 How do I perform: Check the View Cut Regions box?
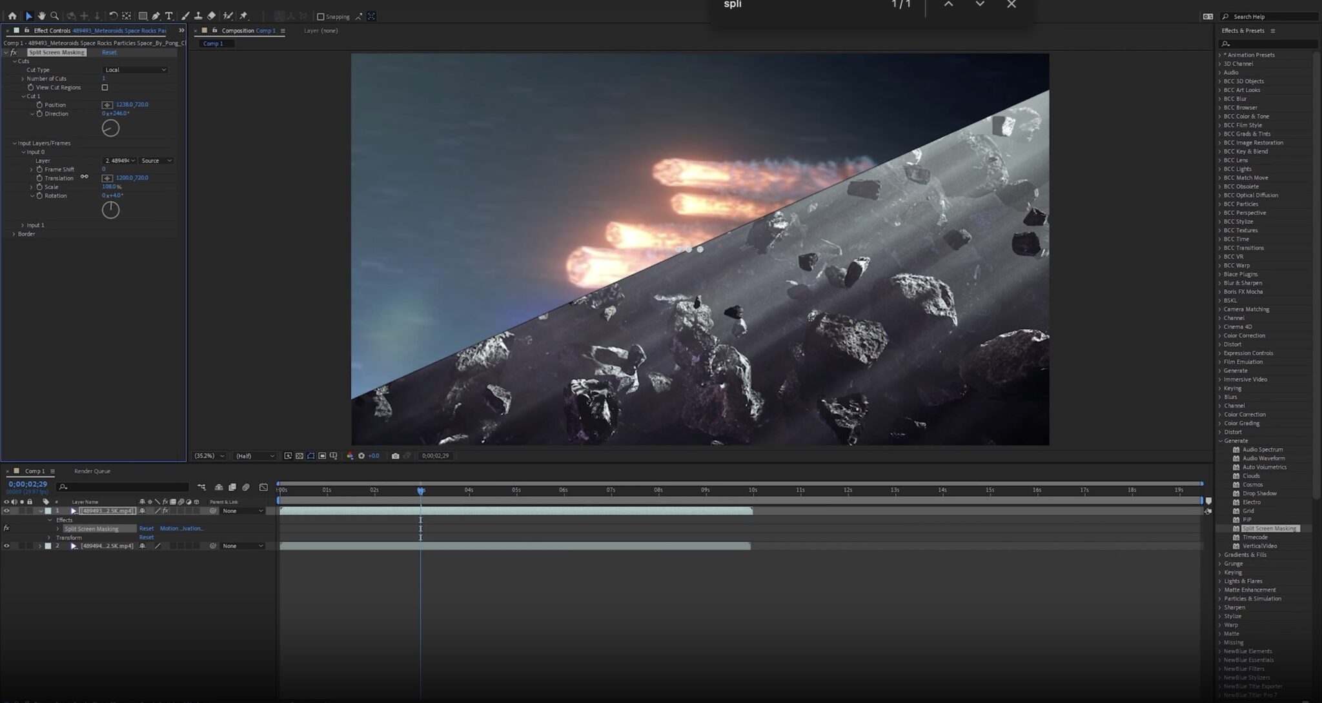(105, 88)
